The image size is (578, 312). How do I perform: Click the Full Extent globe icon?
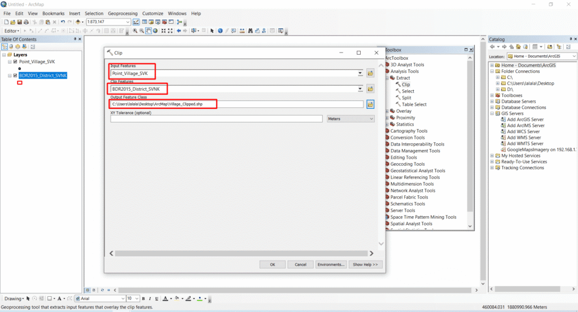click(155, 31)
